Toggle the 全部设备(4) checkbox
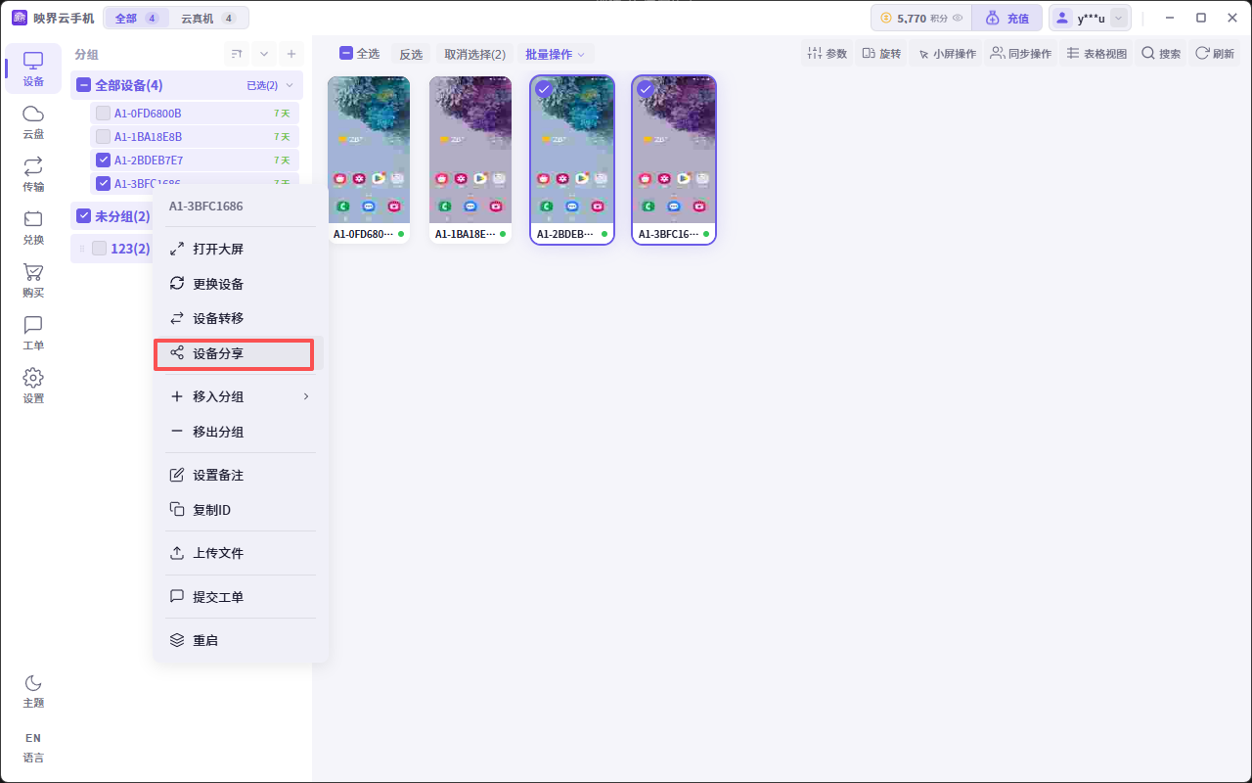This screenshot has height=783, width=1252. coord(84,85)
